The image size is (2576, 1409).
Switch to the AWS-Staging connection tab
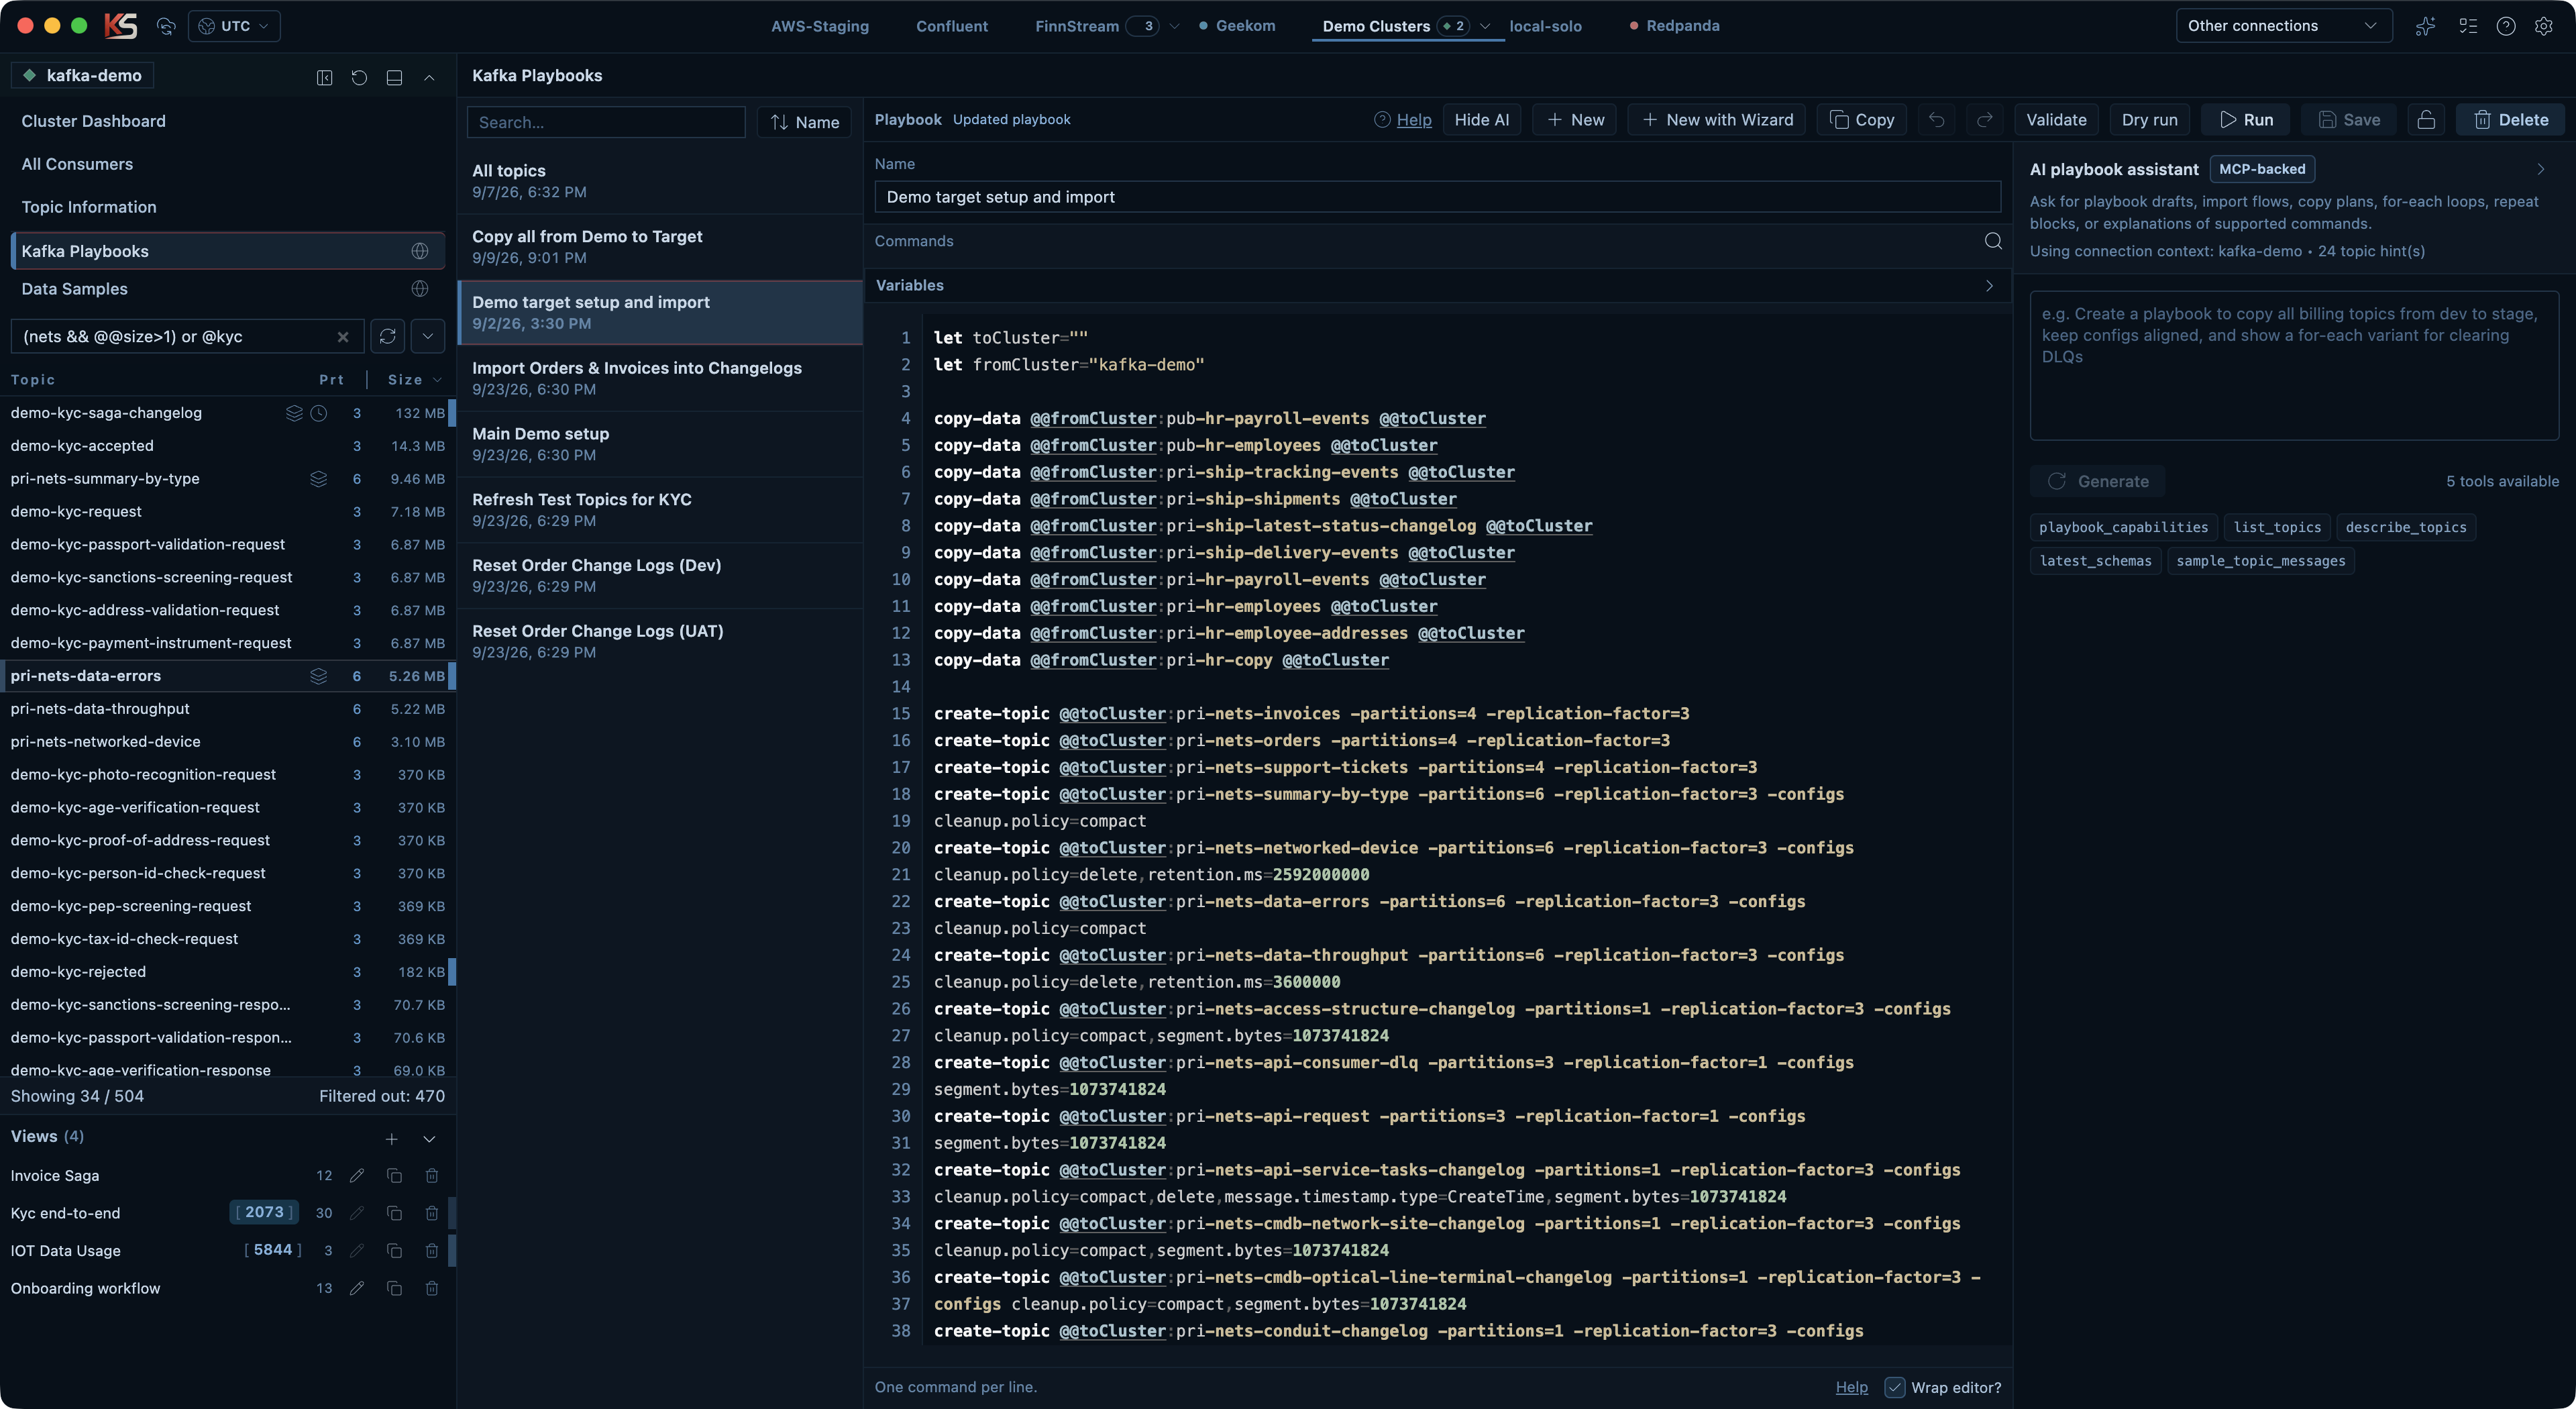tap(820, 26)
